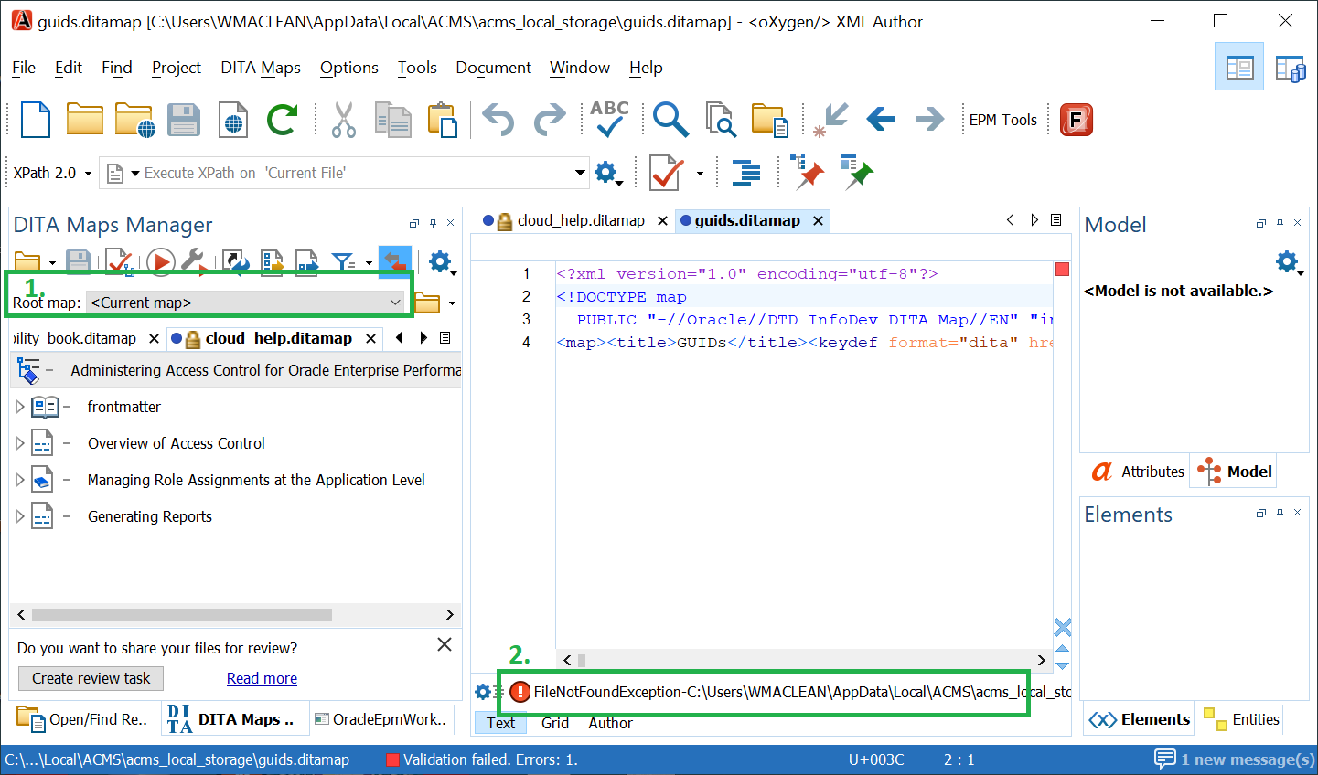Cut selection with the scissors icon
Image resolution: width=1318 pixels, height=775 pixels.
(343, 120)
